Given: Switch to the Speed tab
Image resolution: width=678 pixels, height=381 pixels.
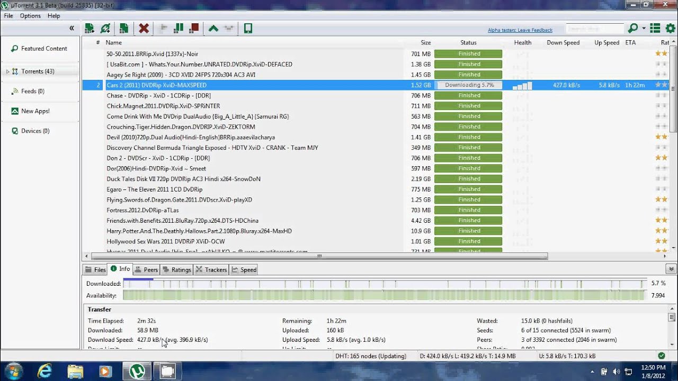Looking at the screenshot, I should 244,270.
